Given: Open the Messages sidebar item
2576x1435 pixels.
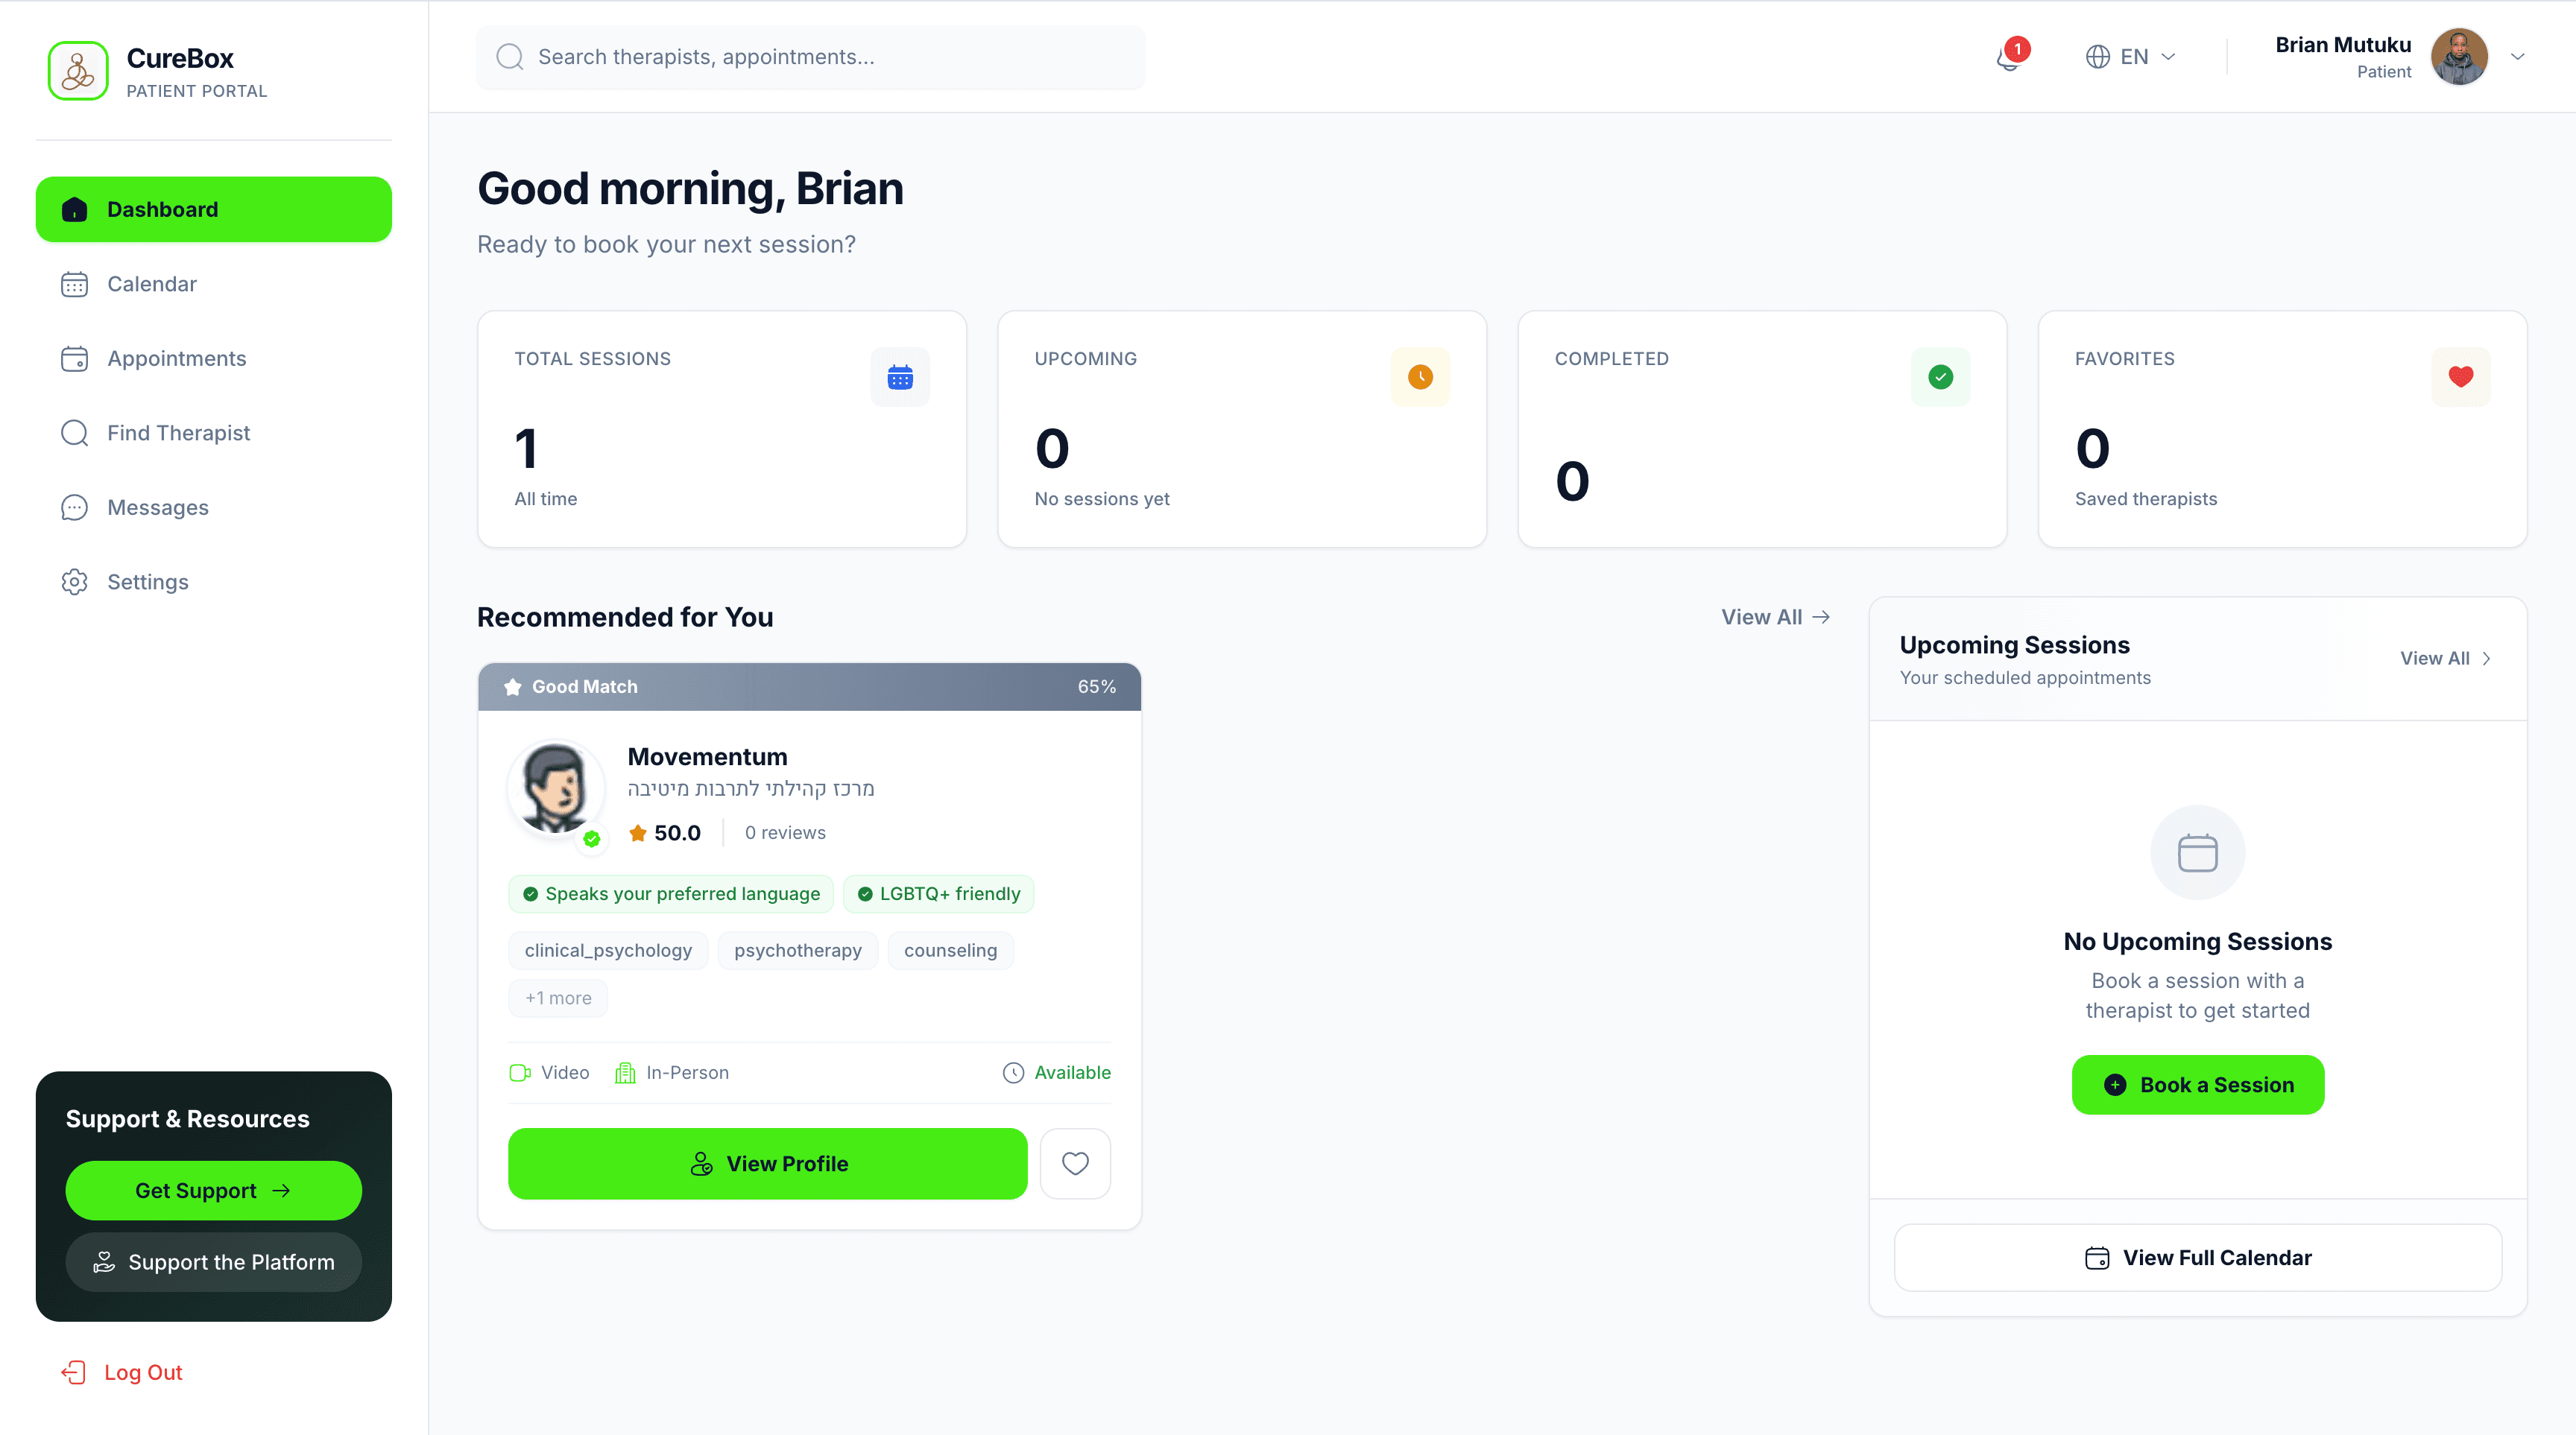Looking at the screenshot, I should click(x=158, y=507).
